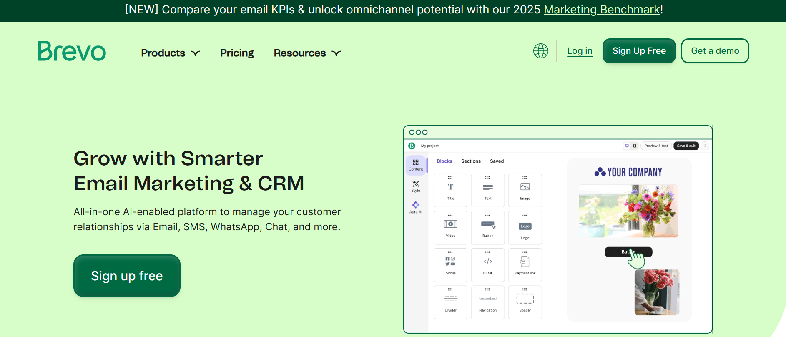Open the language globe selector
The width and height of the screenshot is (786, 337).
tap(541, 51)
